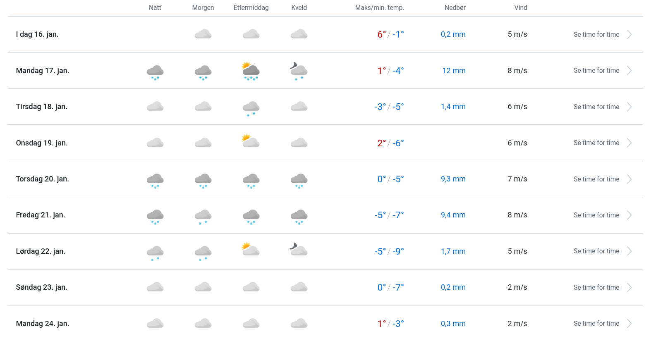Click the 12 mm precipitation value

pyautogui.click(x=454, y=71)
